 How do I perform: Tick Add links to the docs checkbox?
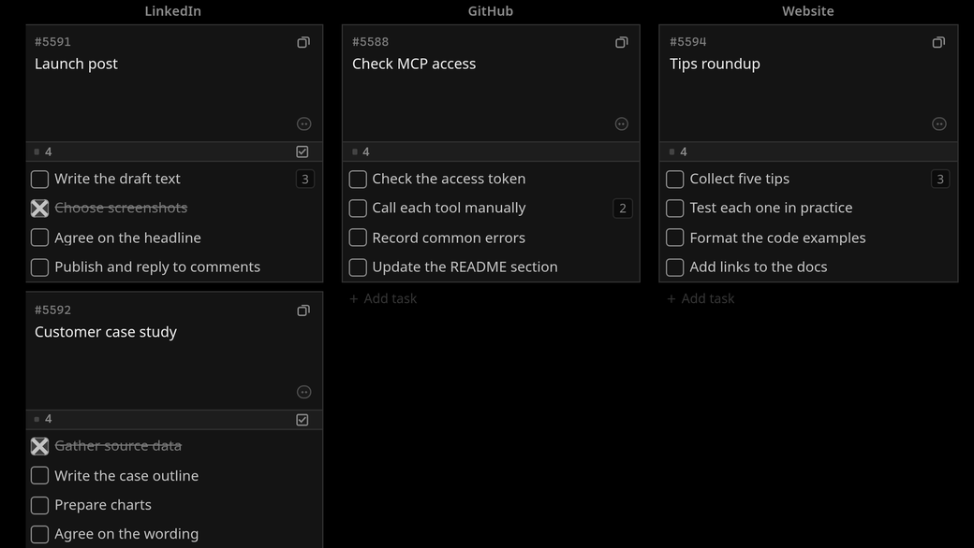click(674, 267)
